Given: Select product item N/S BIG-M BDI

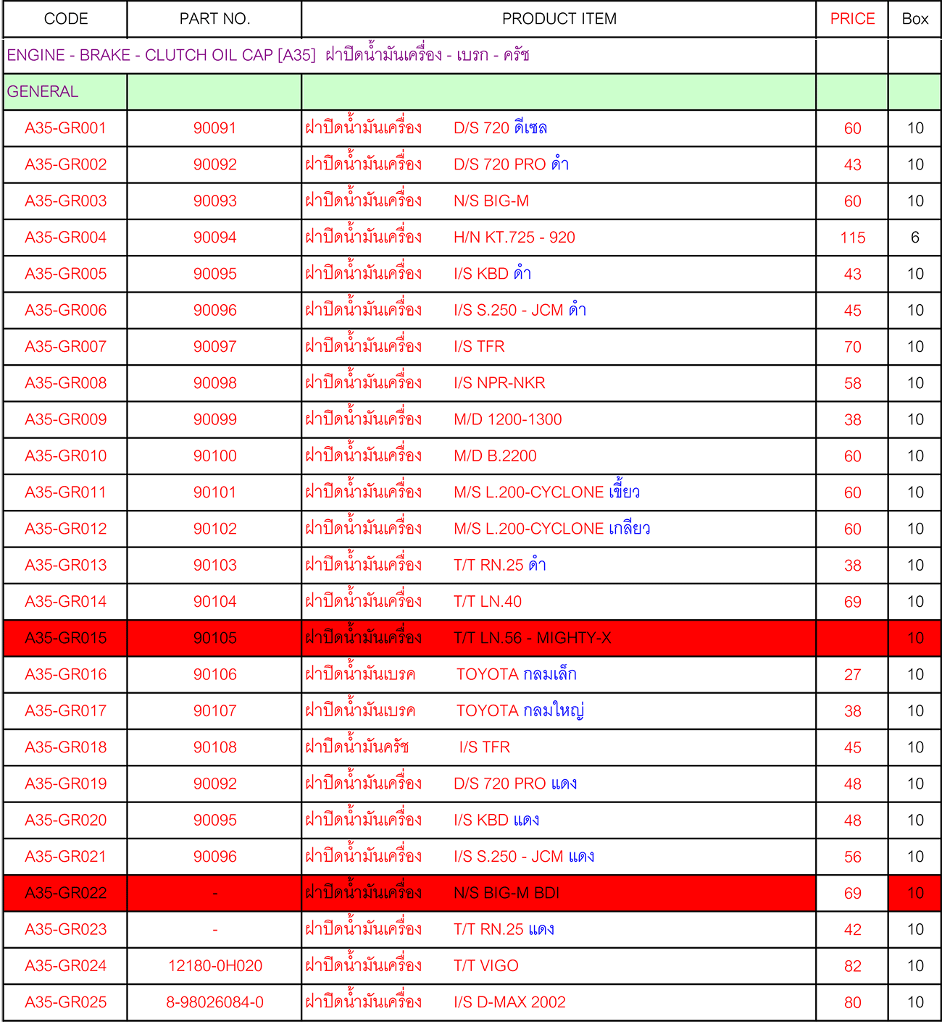Looking at the screenshot, I should click(x=507, y=893).
